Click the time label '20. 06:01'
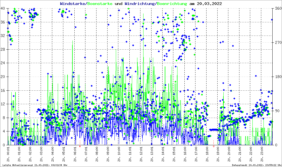Image resolution: width=282 pixels, height=167 pixels. tap(75, 154)
